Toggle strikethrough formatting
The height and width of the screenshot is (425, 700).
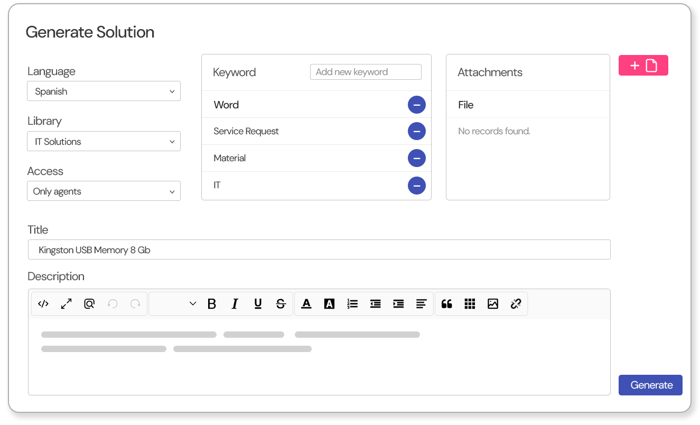(281, 304)
